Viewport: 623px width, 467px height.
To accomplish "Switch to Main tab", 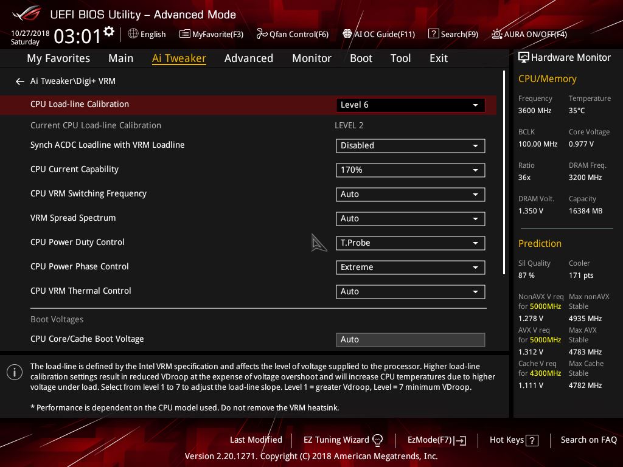I will coord(121,58).
